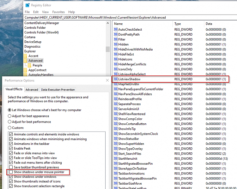Switch to the Visual Effects tab
The image size is (237, 189).
14,89
